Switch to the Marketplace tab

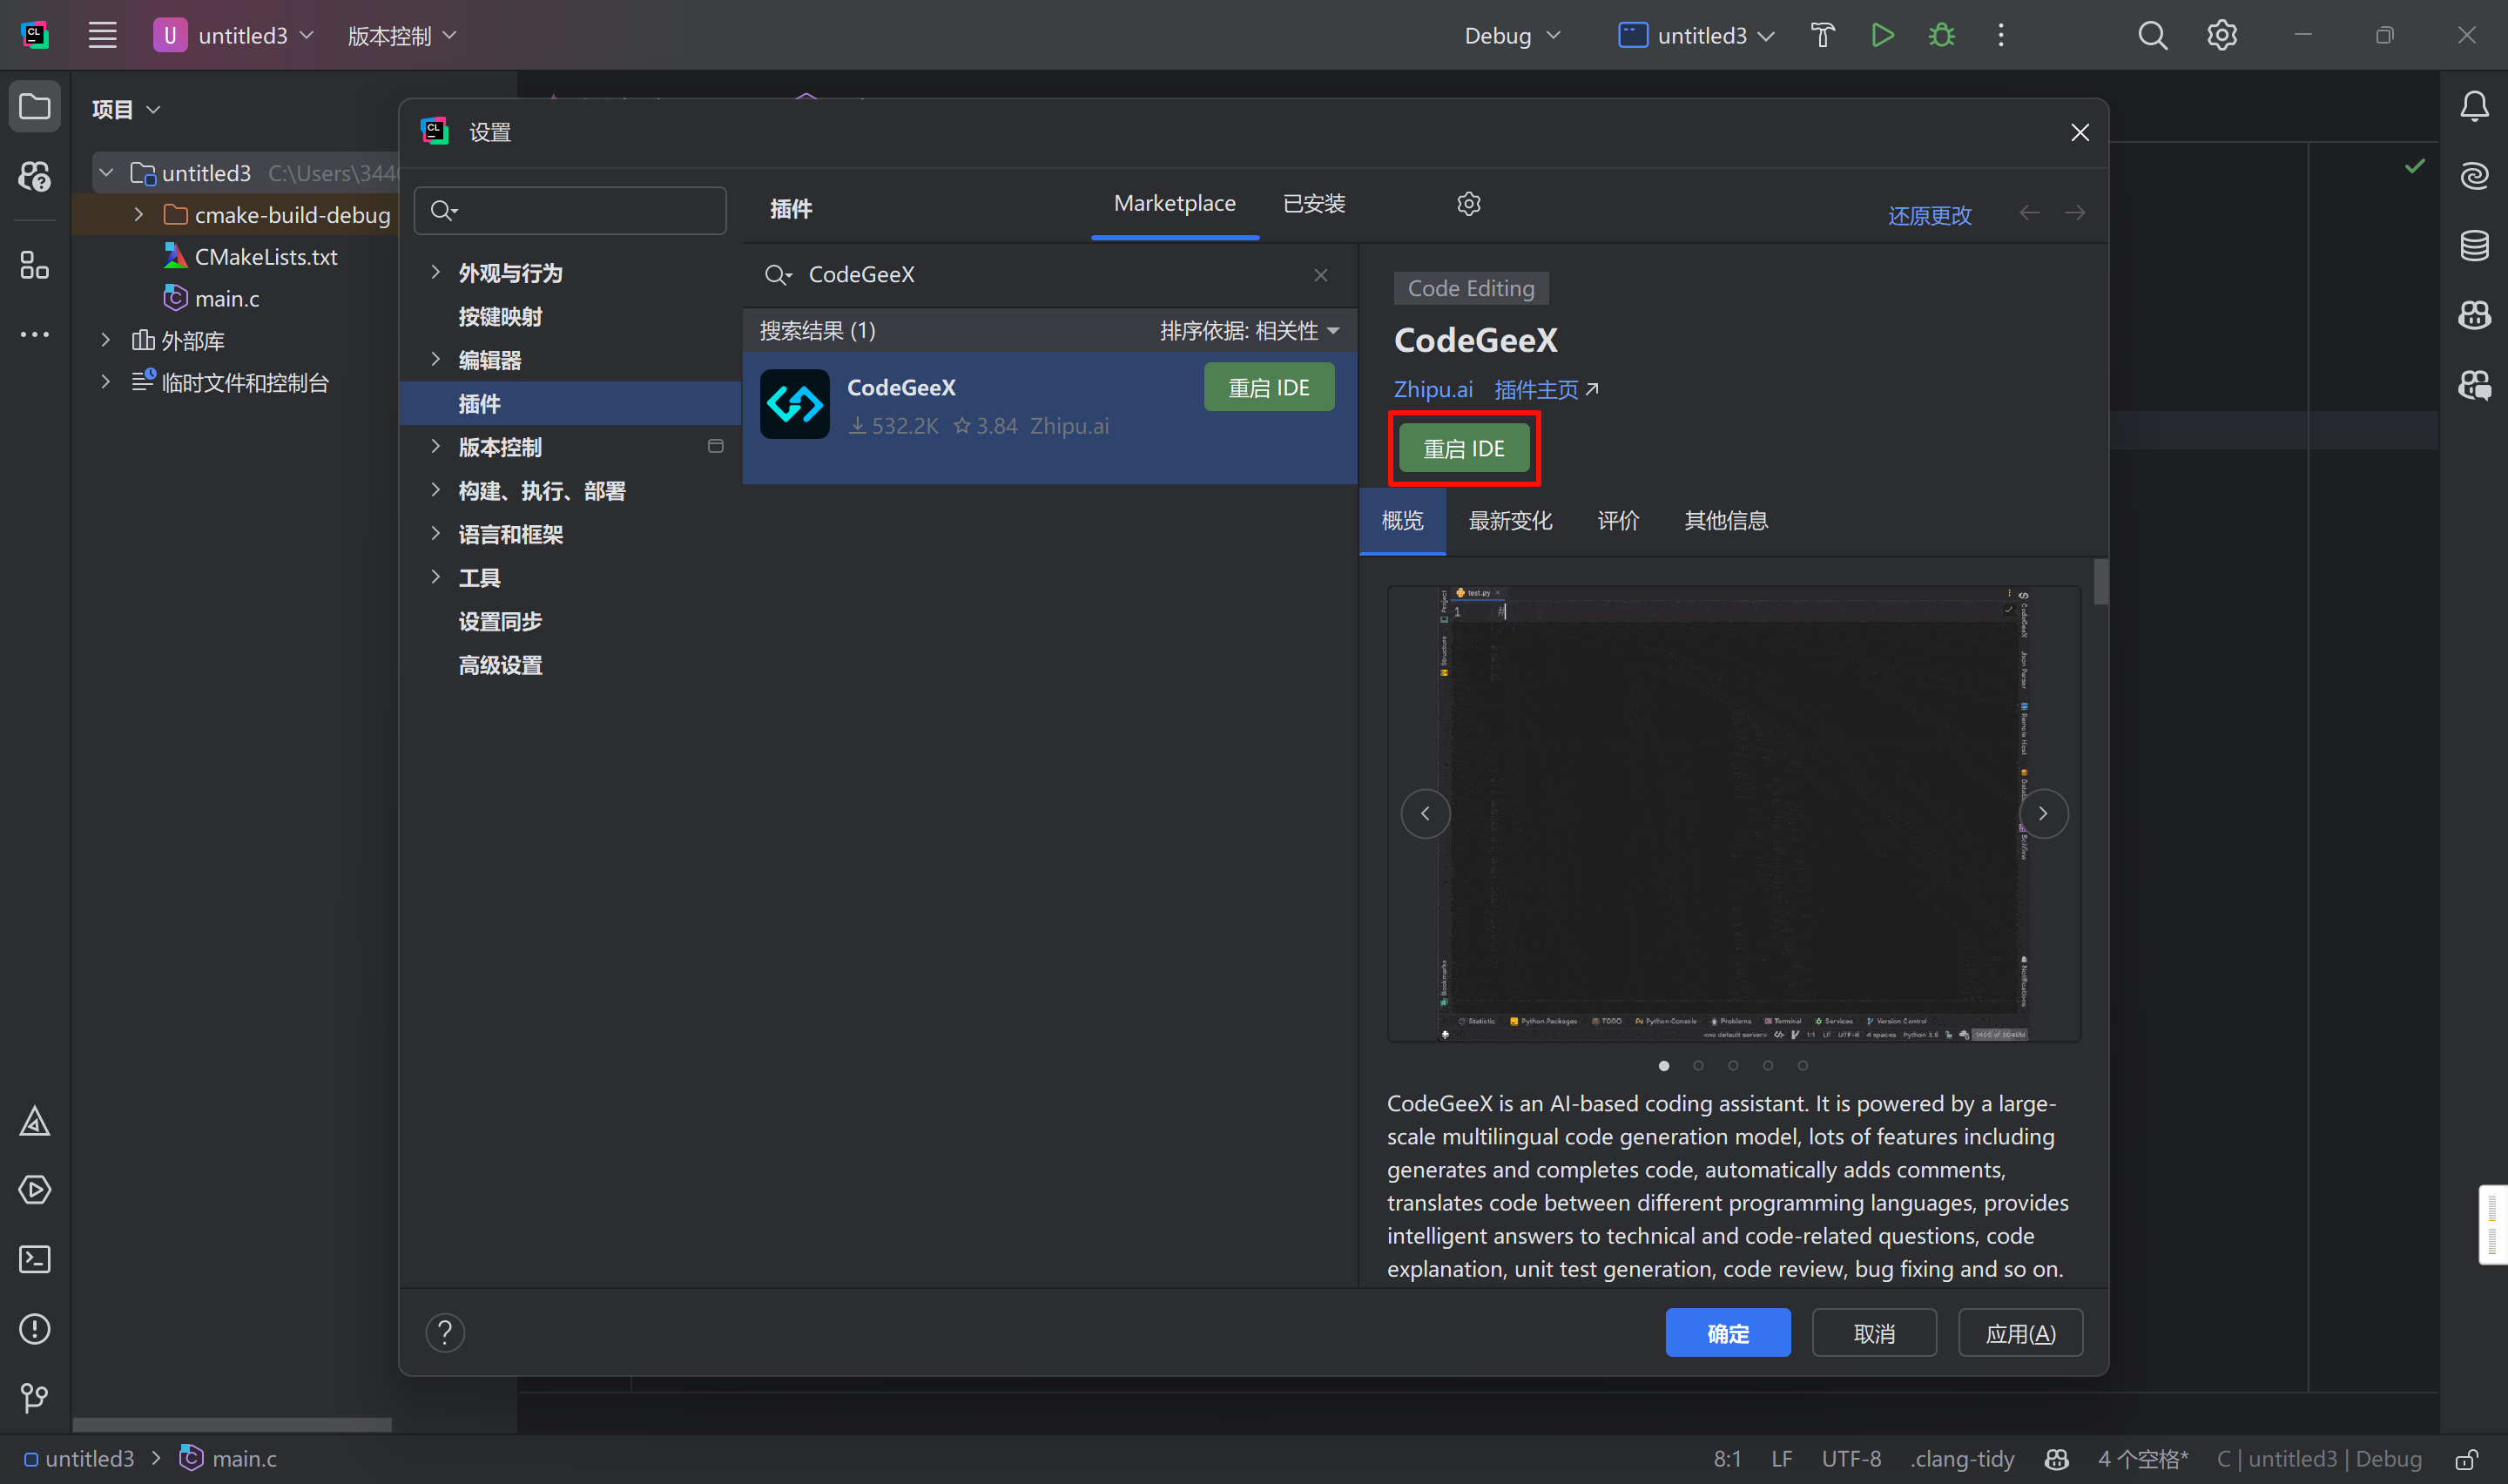(1175, 204)
